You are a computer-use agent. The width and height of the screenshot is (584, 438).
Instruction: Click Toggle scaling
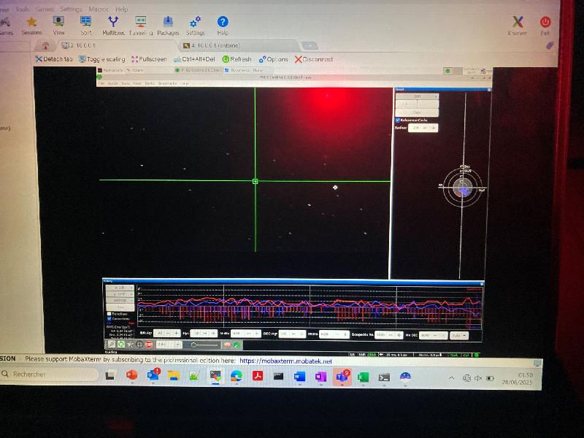point(101,59)
